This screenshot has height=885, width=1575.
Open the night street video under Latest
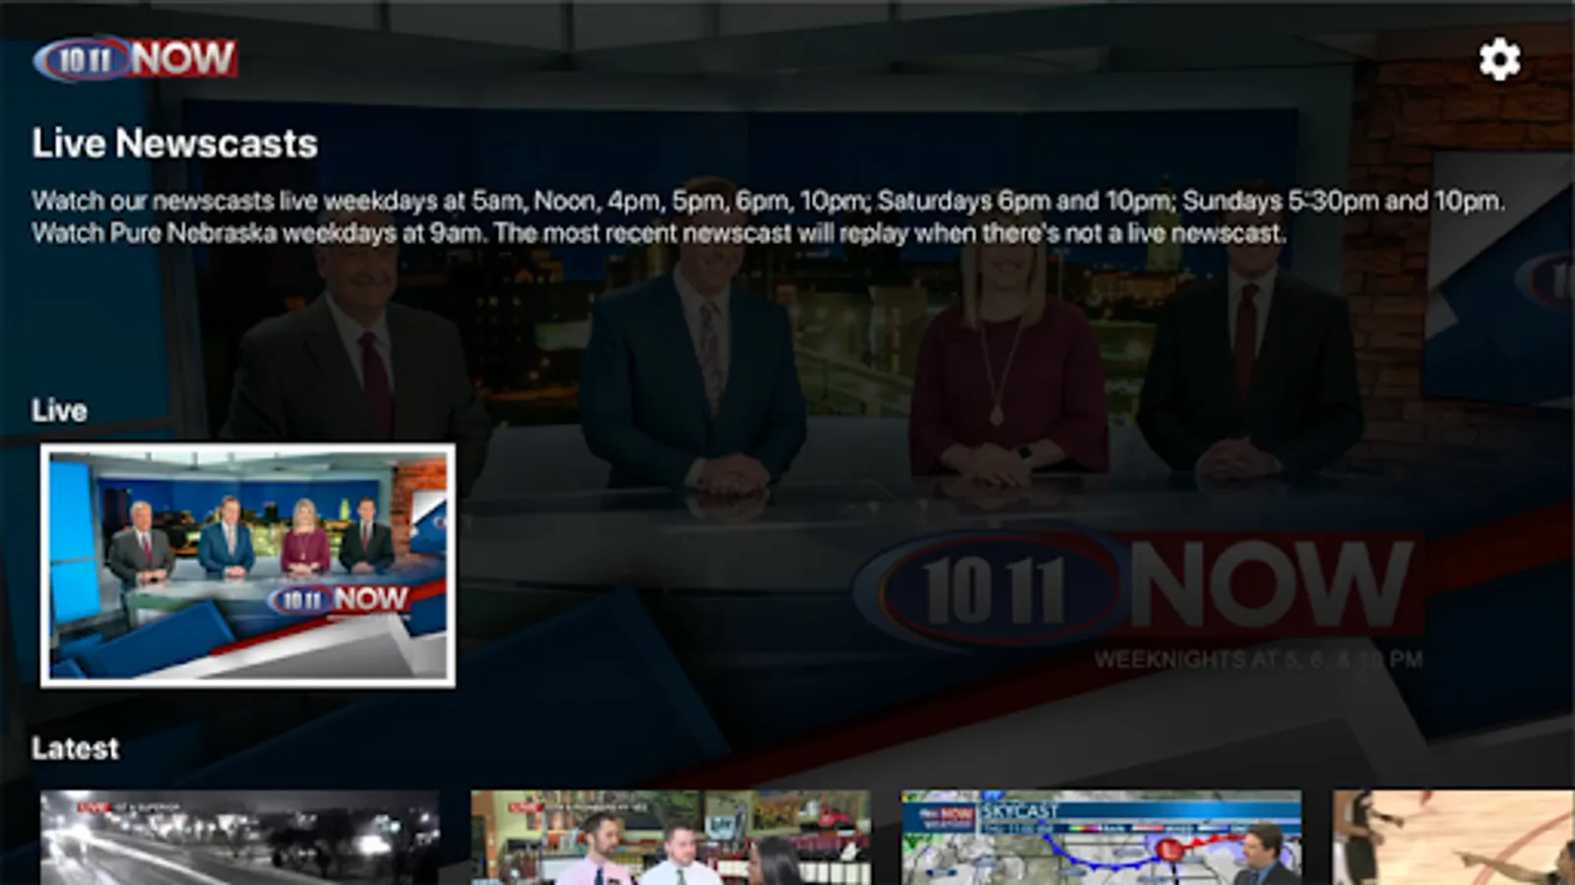tap(240, 838)
